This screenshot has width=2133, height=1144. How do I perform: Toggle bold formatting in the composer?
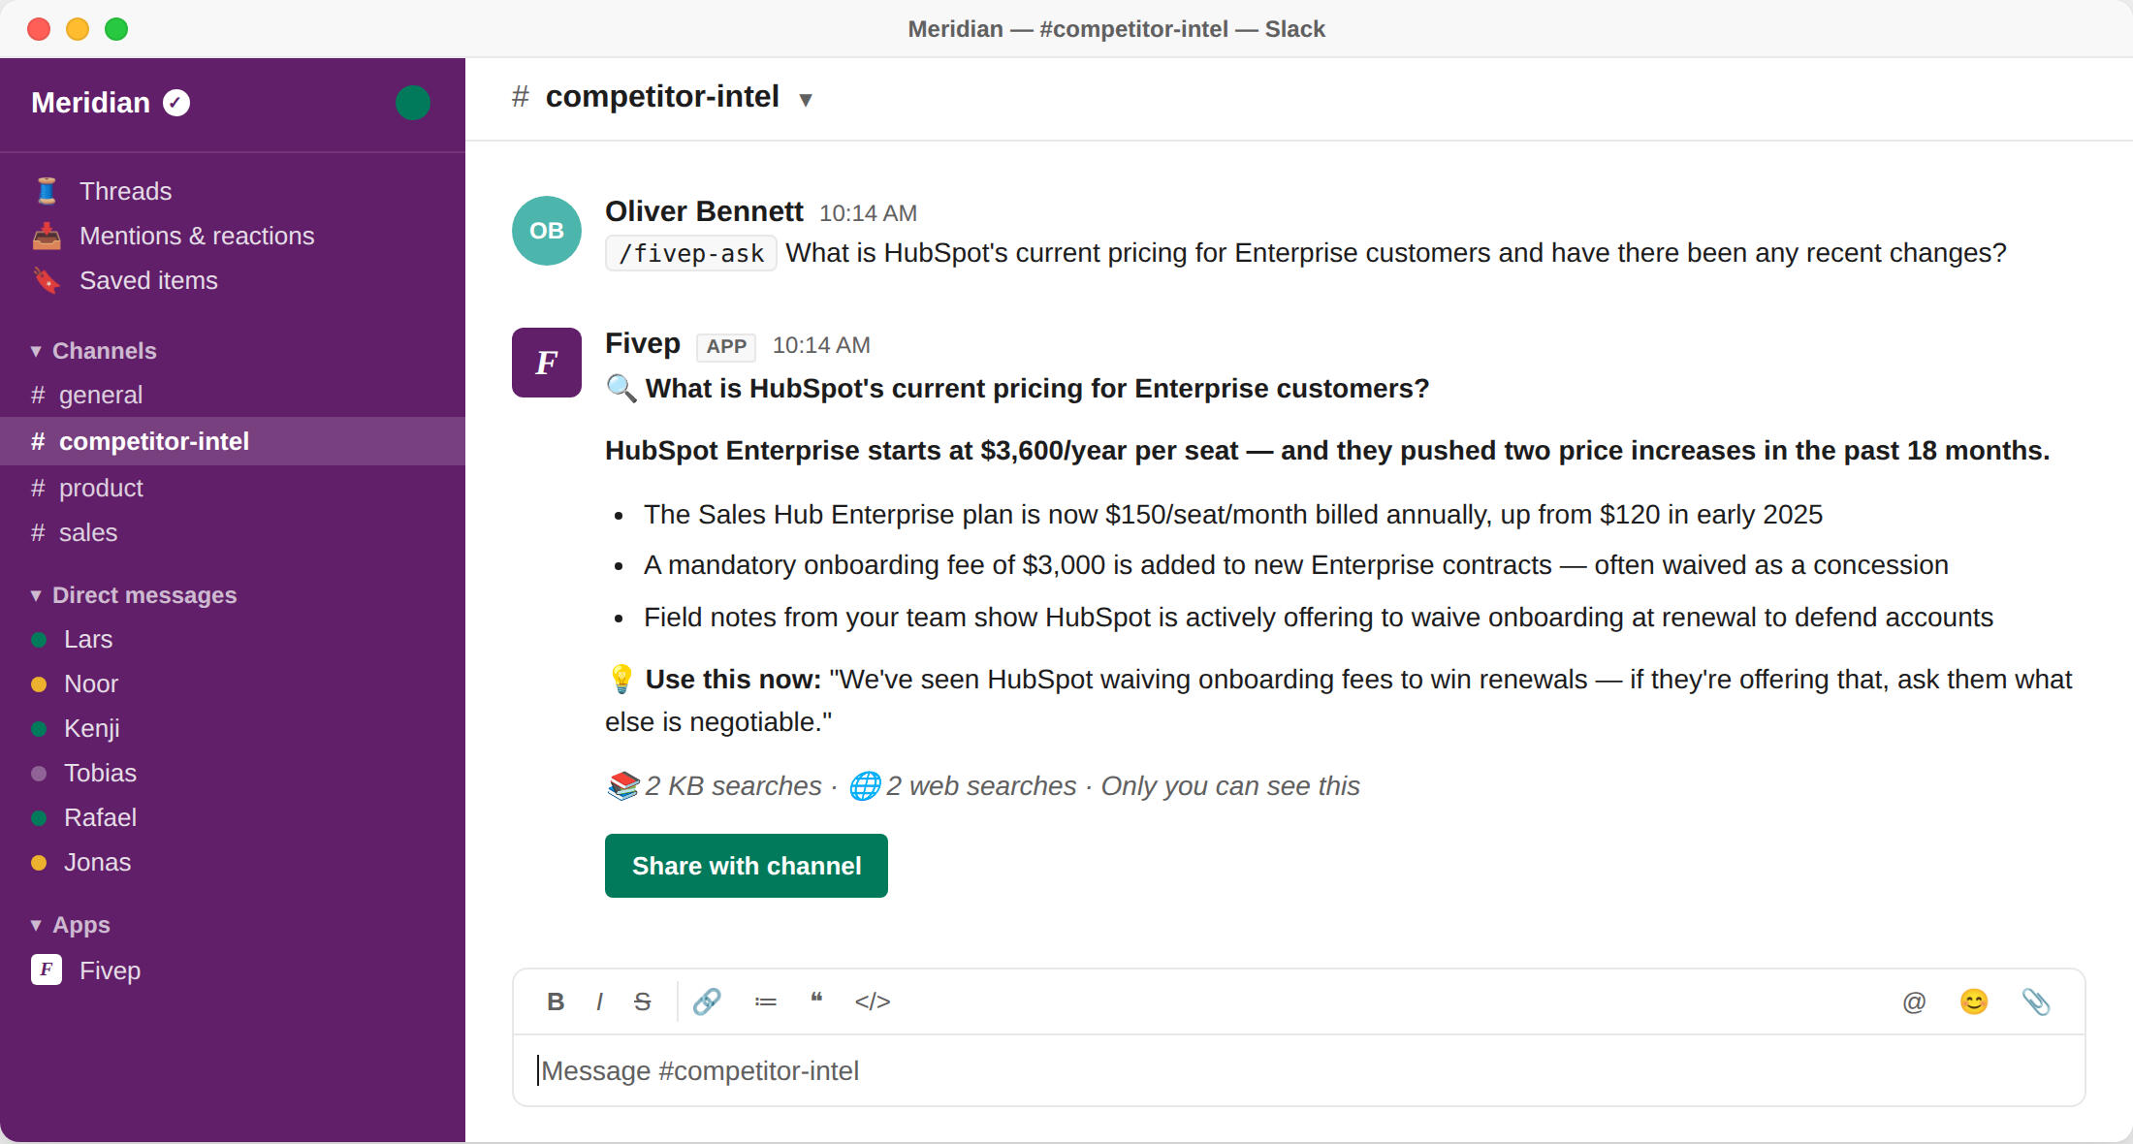tap(556, 1001)
